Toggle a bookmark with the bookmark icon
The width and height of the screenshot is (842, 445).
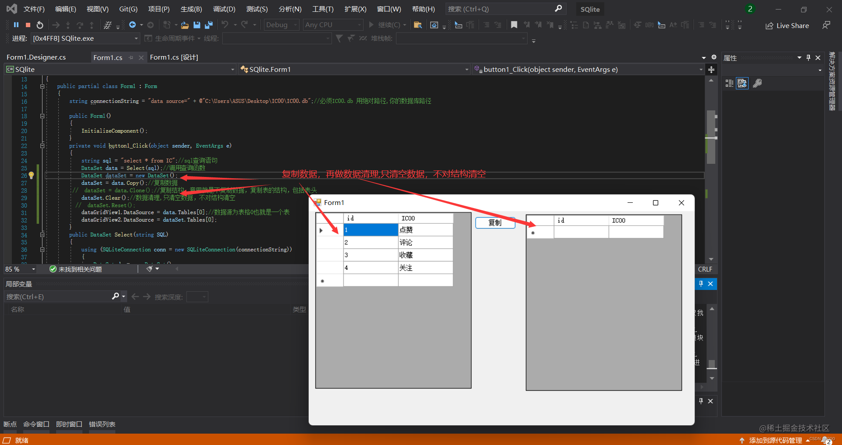[x=514, y=25]
